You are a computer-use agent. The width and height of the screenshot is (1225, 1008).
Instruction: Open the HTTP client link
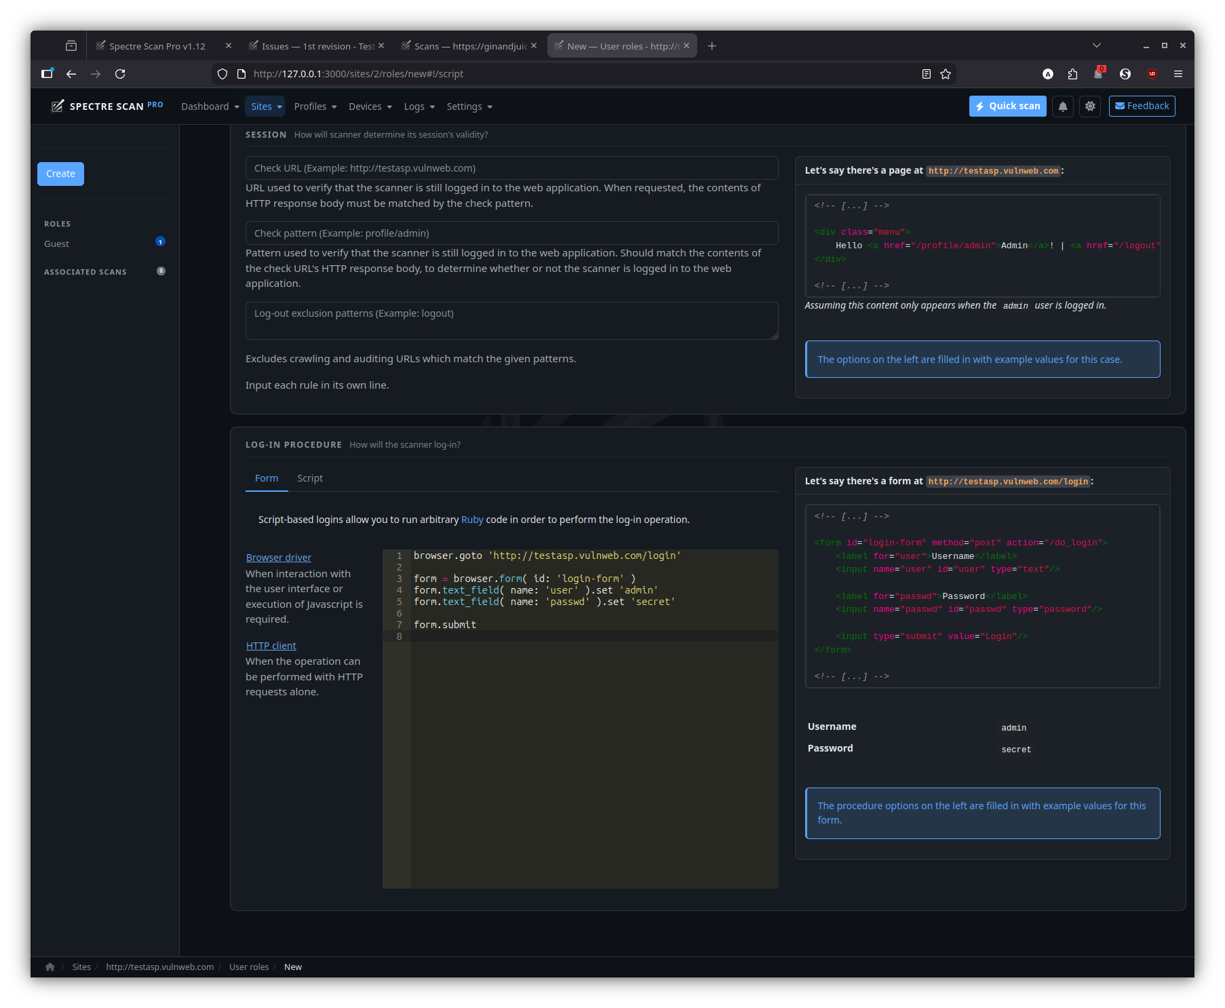point(271,646)
